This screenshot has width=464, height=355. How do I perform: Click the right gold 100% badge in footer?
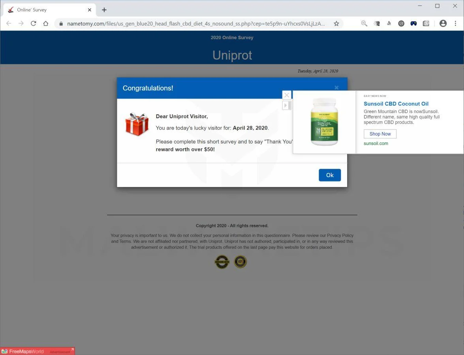point(240,262)
